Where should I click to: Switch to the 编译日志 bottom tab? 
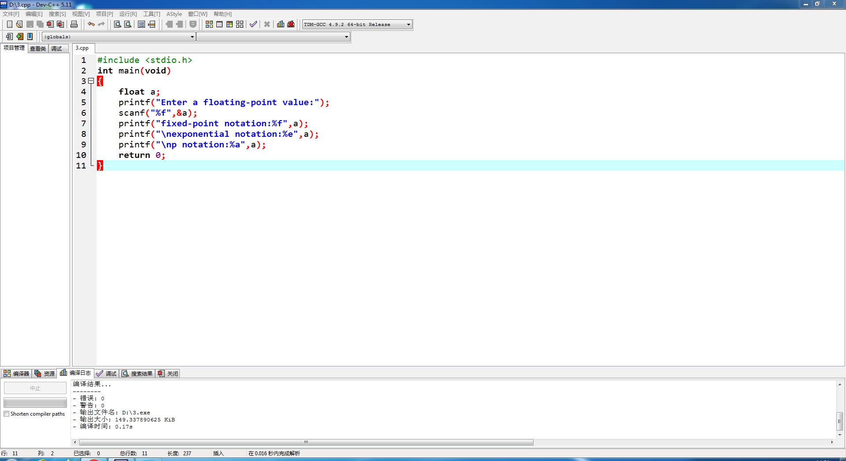point(75,373)
